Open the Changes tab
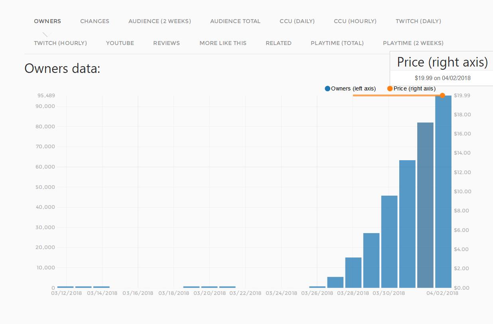 click(x=95, y=21)
